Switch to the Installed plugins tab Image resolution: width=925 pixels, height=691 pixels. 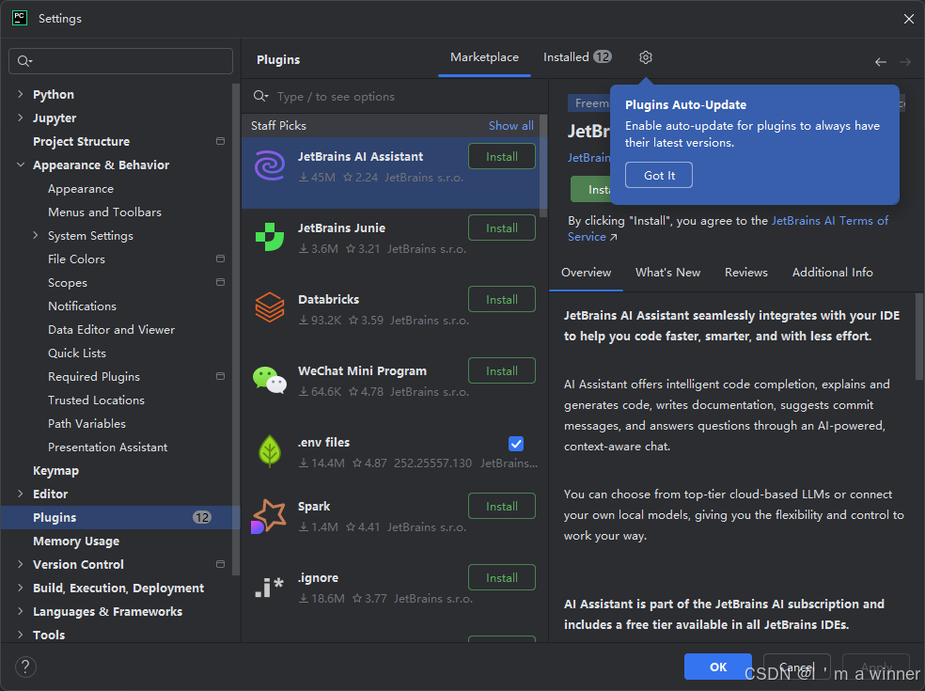pyautogui.click(x=577, y=57)
